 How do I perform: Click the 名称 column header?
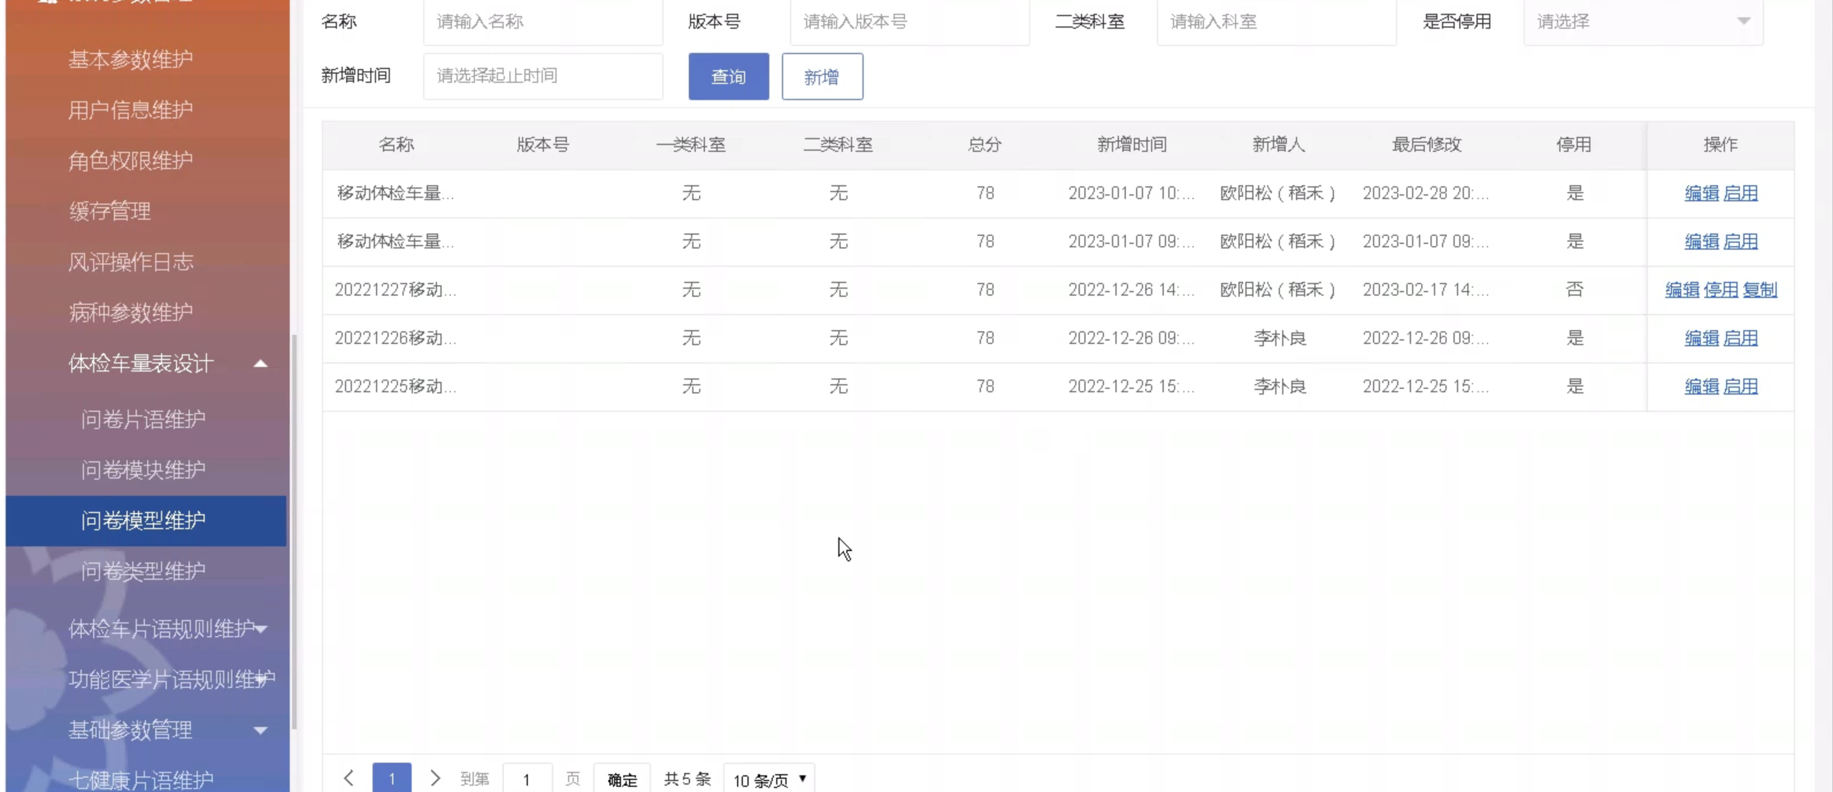coord(396,144)
